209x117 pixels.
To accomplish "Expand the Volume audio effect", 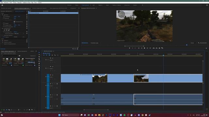I will point(1,40).
